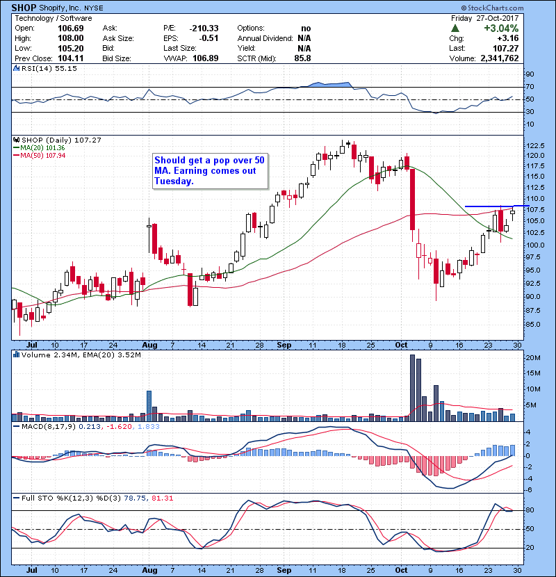
Task: Click the MA(20) 101.36 legend entry
Action: [x=39, y=148]
